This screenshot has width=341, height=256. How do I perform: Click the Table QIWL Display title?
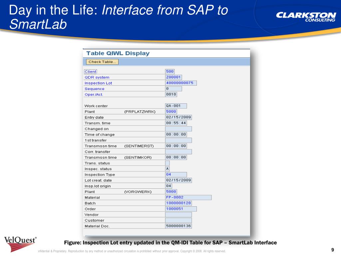click(x=118, y=53)
